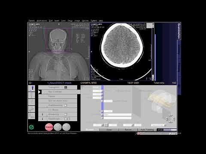Select the Pause entry in scan list
This screenshot has width=206, height=154.
(x=58, y=96)
